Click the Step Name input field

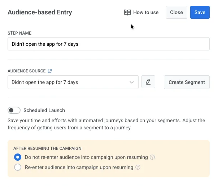108,44
